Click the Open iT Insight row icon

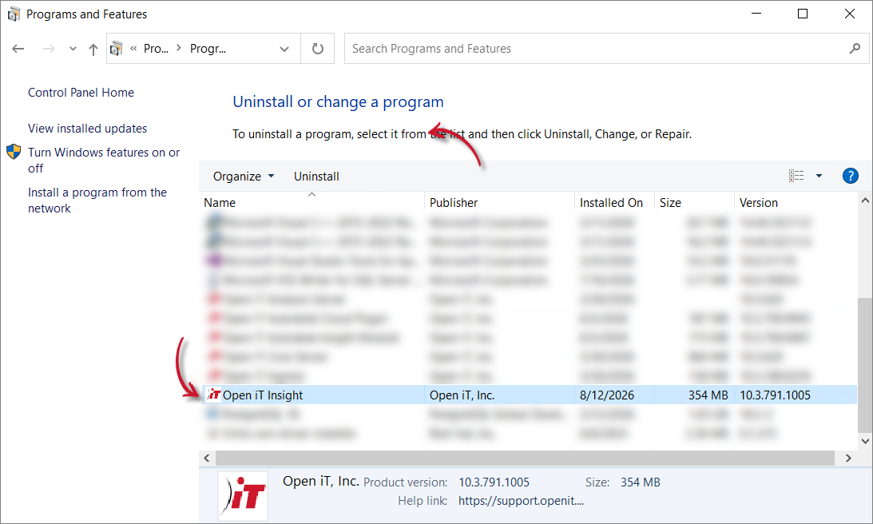214,395
